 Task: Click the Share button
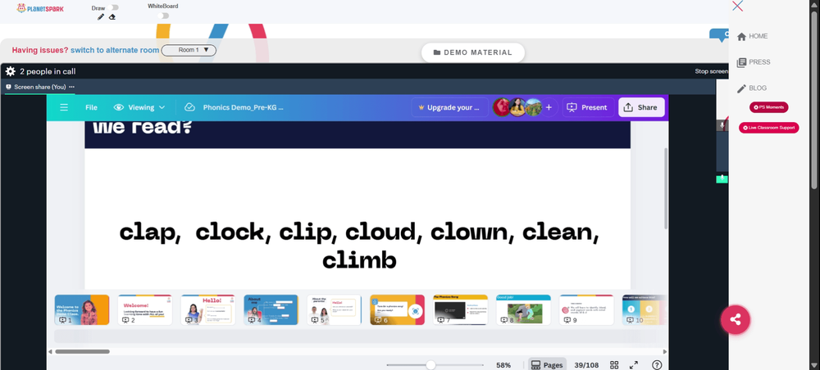tap(641, 107)
